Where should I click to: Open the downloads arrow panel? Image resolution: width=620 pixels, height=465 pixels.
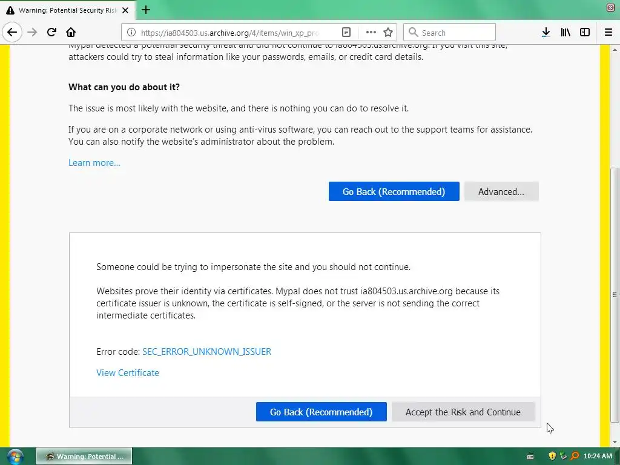coord(546,33)
